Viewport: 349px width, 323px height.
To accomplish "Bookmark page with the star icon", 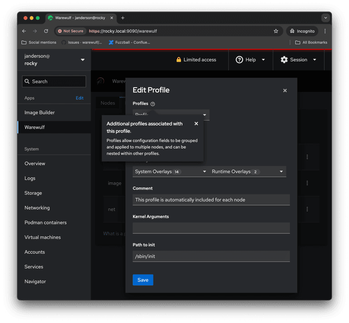I will pyautogui.click(x=276, y=31).
